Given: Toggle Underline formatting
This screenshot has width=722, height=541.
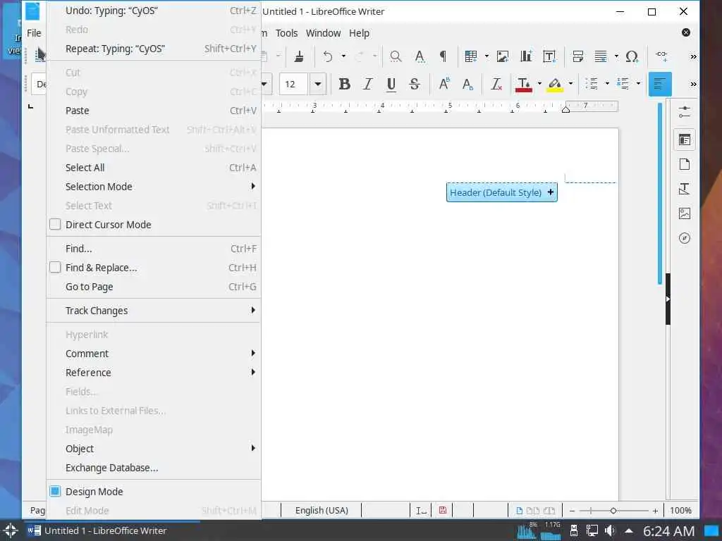Looking at the screenshot, I should point(391,84).
